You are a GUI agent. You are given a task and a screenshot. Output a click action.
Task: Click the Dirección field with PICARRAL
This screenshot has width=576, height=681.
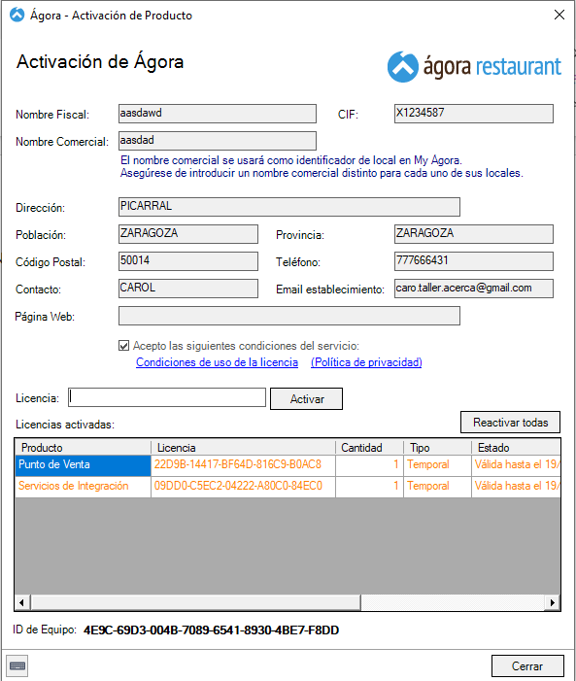pyautogui.click(x=289, y=207)
